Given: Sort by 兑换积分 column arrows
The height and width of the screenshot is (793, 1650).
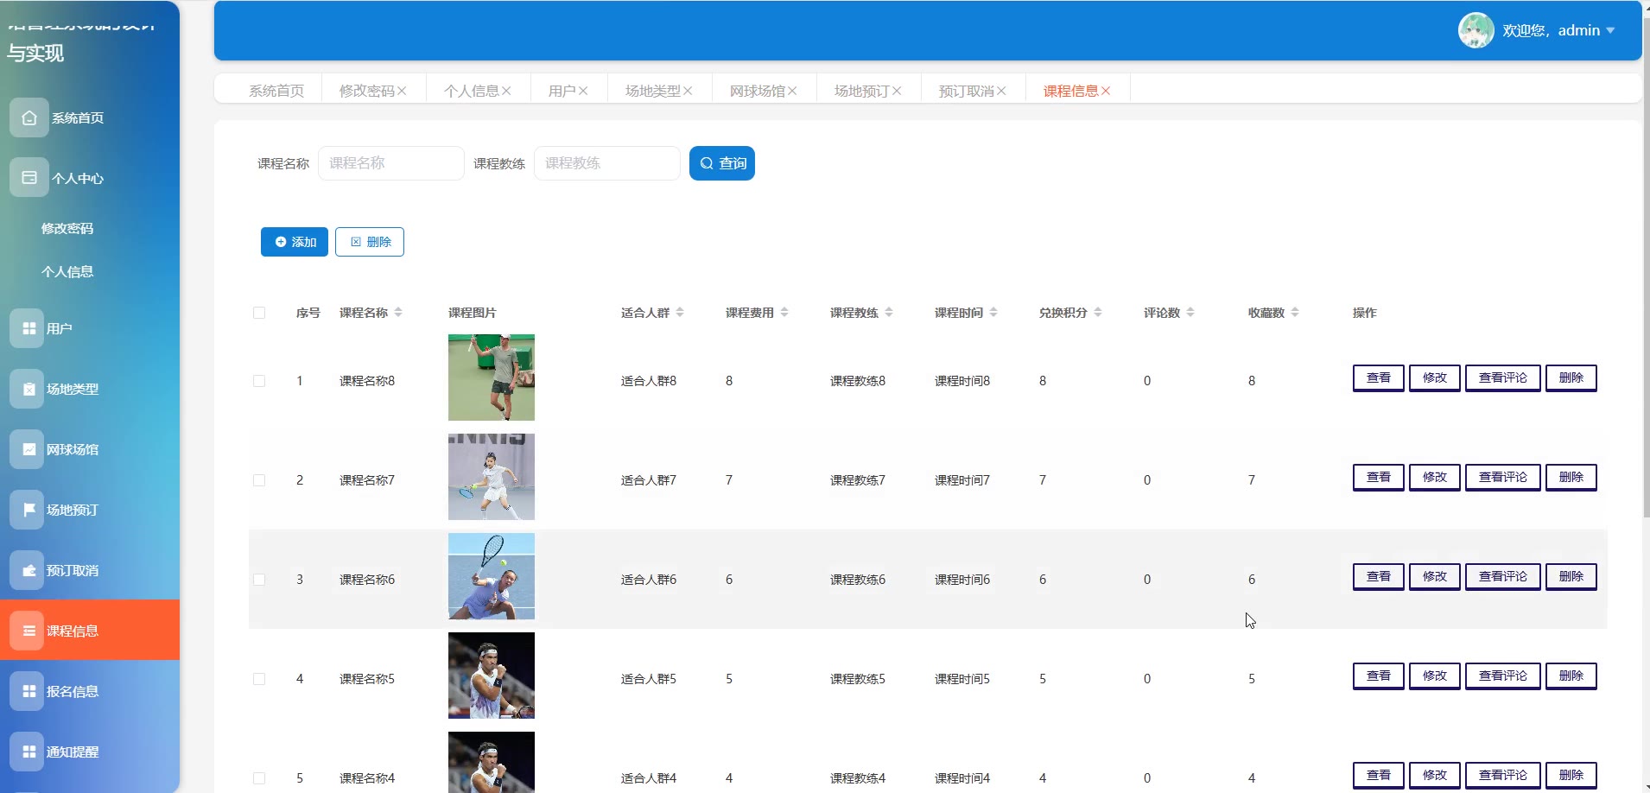Looking at the screenshot, I should 1098,313.
